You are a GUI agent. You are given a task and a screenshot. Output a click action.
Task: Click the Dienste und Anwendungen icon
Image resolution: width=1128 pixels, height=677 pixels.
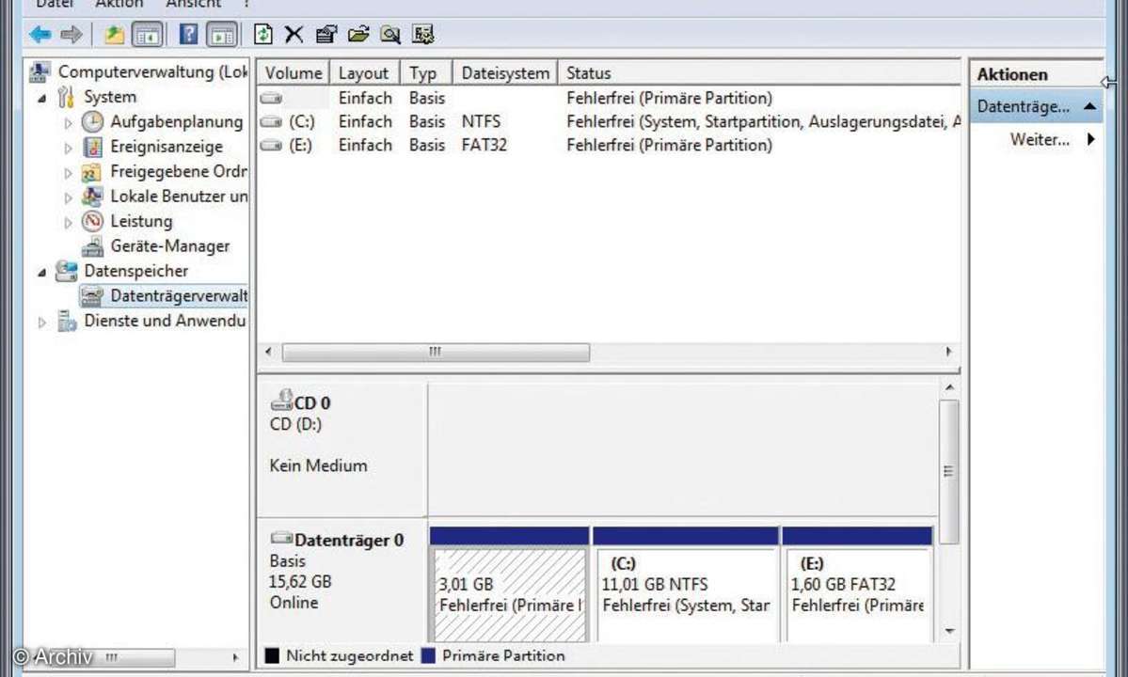coord(67,321)
